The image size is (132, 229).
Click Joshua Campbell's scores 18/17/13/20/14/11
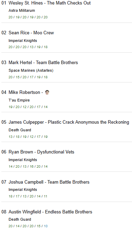click(x=28, y=196)
